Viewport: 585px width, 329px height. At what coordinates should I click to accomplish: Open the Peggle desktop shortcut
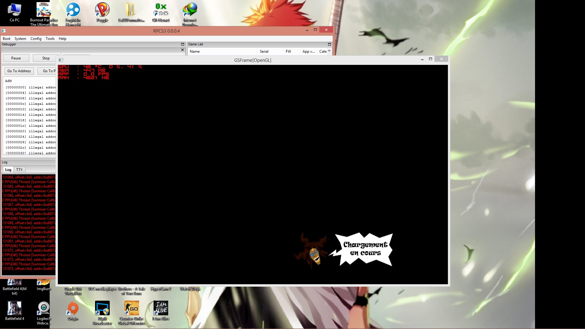pyautogui.click(x=102, y=11)
